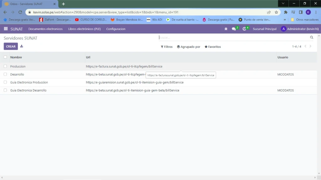Go to next records page arrow
This screenshot has width=321, height=180.
click(311, 46)
